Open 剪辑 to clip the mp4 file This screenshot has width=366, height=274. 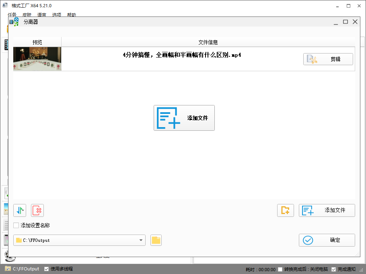click(x=328, y=59)
